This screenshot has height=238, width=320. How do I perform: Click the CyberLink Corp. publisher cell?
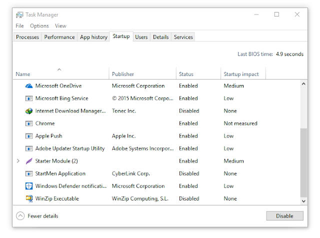tap(131, 173)
